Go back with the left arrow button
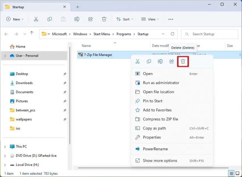The image size is (242, 177). (x=6, y=34)
